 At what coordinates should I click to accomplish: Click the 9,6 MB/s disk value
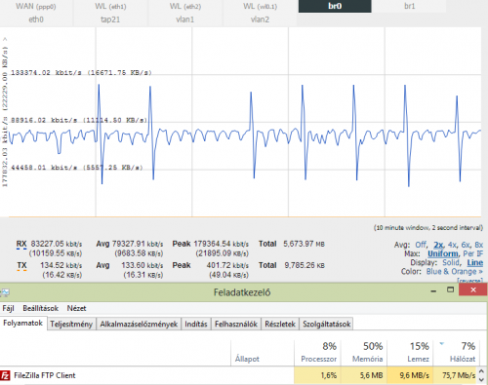point(414,375)
